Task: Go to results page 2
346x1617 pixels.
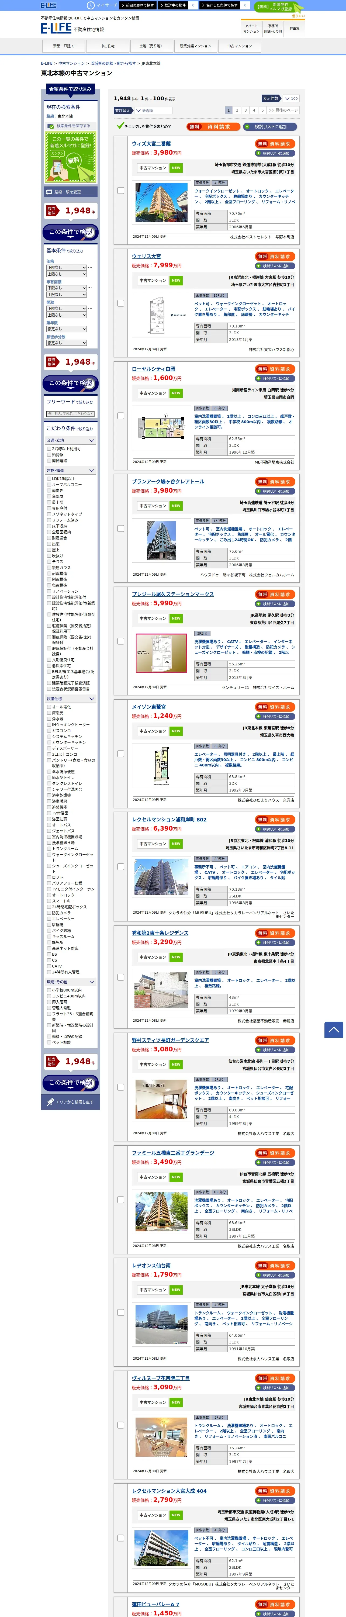Action: tap(237, 110)
